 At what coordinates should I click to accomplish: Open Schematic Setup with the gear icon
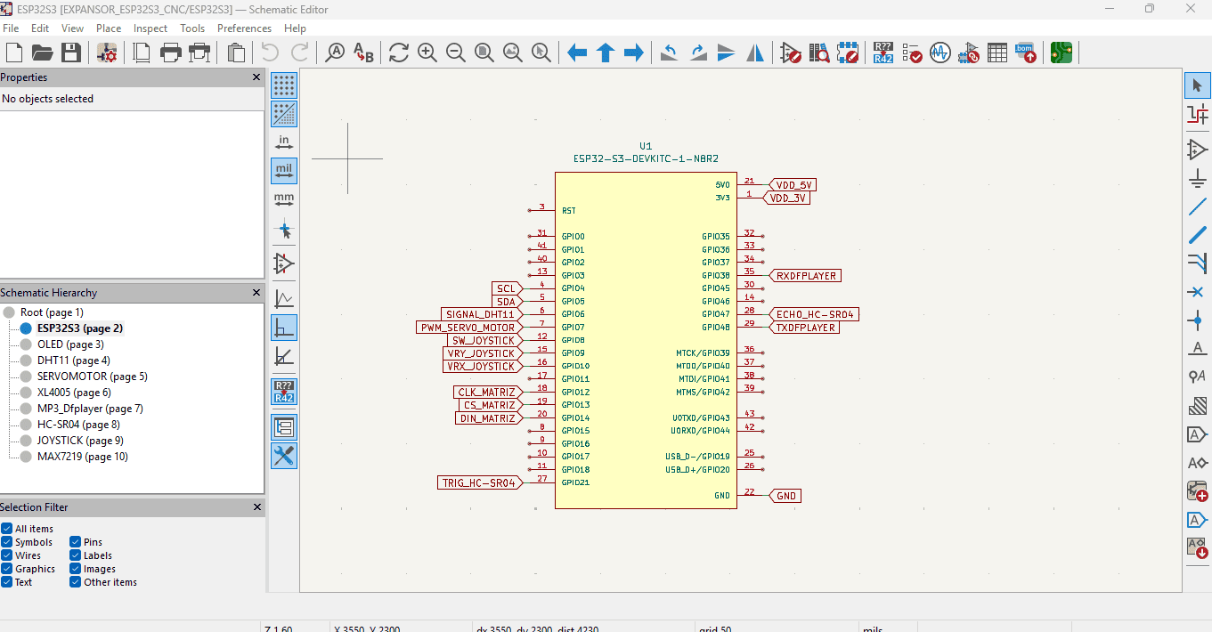pyautogui.click(x=107, y=53)
